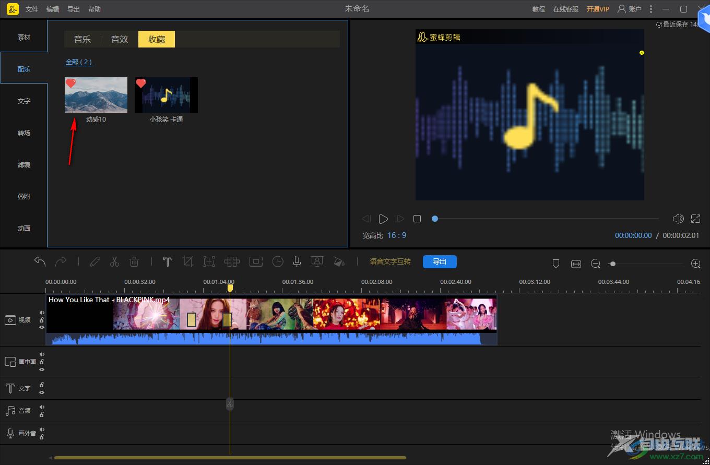Viewport: 710px width, 465px height.
Task: Select the 收藏 tab
Action: tap(157, 39)
